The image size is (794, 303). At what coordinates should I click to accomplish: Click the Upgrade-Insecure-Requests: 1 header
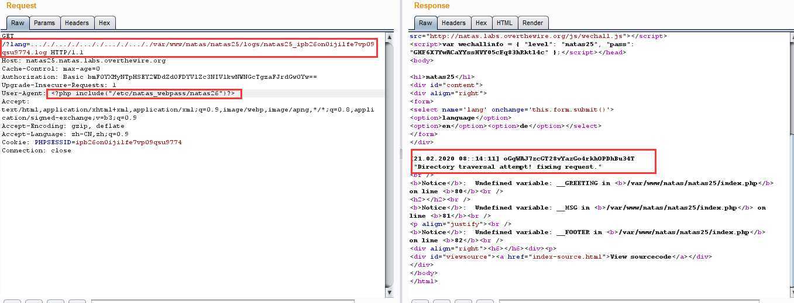tap(59, 85)
